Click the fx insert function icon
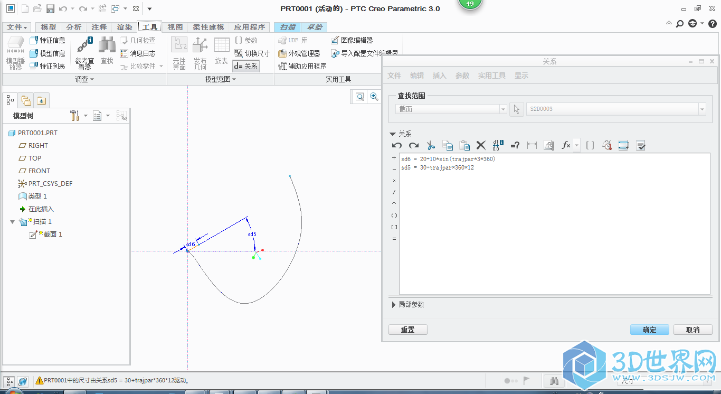The height and width of the screenshot is (394, 721). [x=566, y=145]
